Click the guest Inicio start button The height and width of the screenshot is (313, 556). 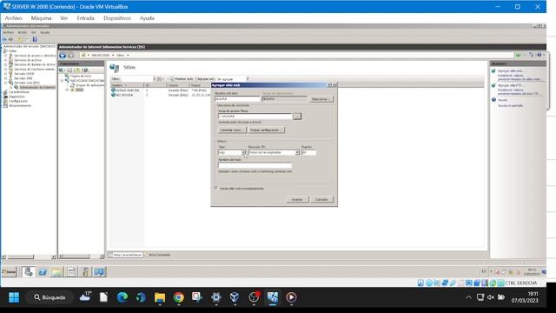coord(10,272)
